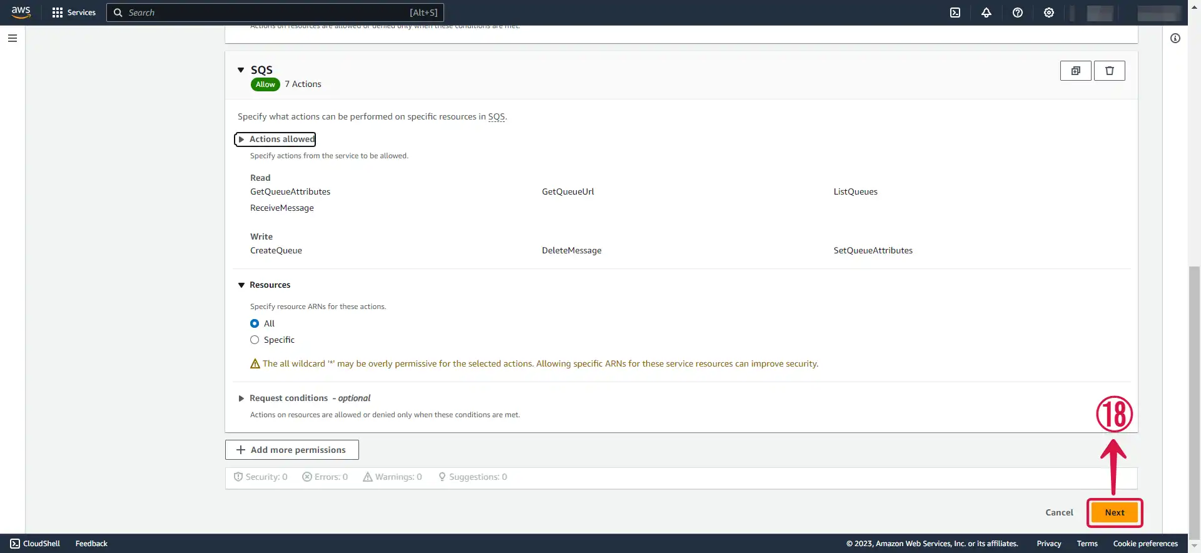Open Cookie preferences in footer
Image resolution: width=1201 pixels, height=553 pixels.
coord(1145,544)
